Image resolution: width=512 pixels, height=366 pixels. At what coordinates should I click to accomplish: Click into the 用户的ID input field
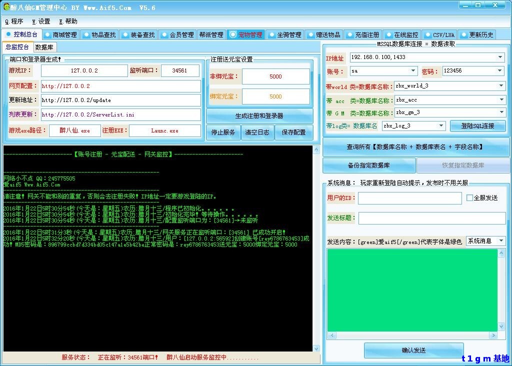tap(409, 198)
